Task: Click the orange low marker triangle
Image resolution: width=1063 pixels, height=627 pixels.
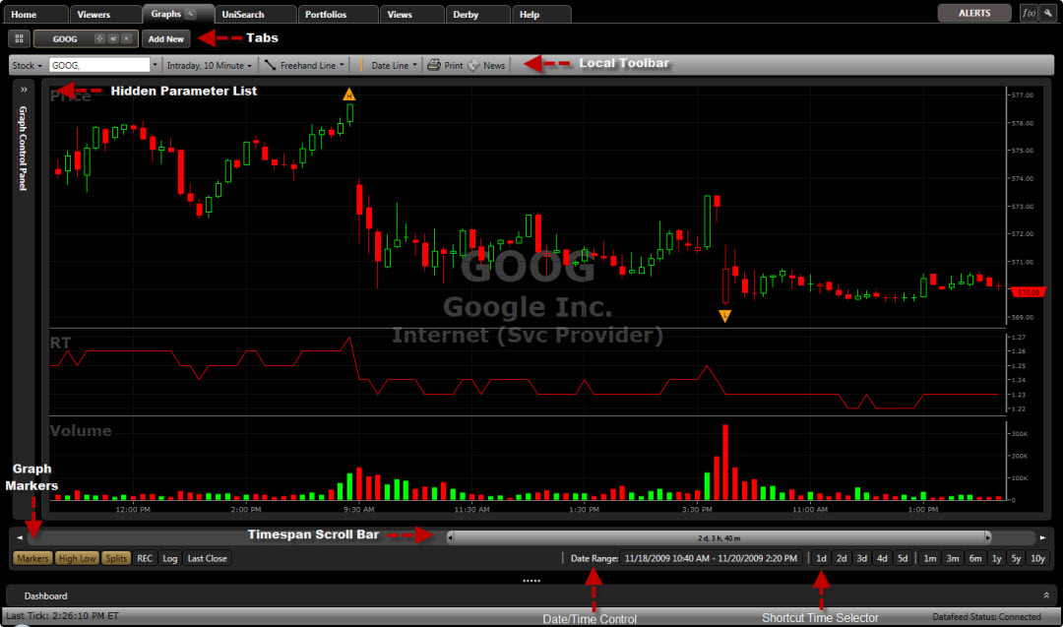Action: point(724,316)
